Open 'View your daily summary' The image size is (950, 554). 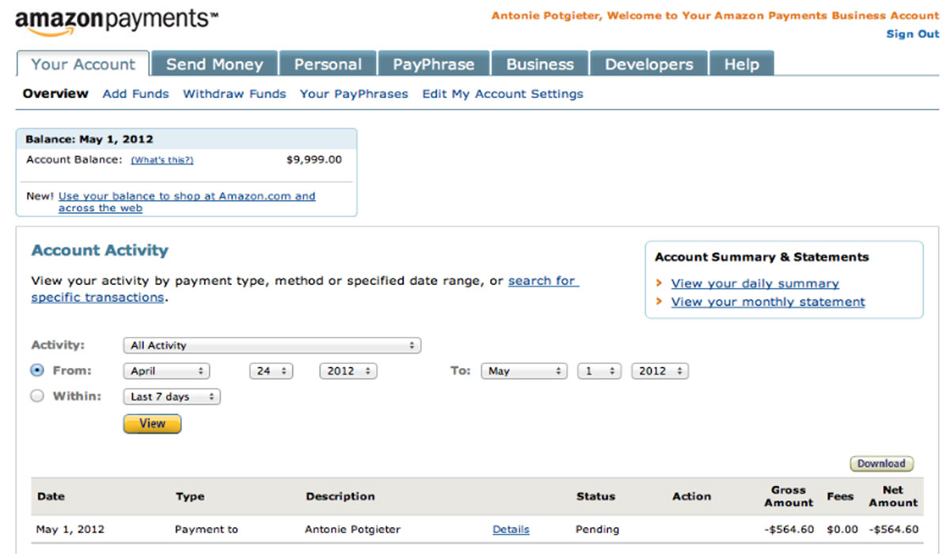[x=755, y=283]
